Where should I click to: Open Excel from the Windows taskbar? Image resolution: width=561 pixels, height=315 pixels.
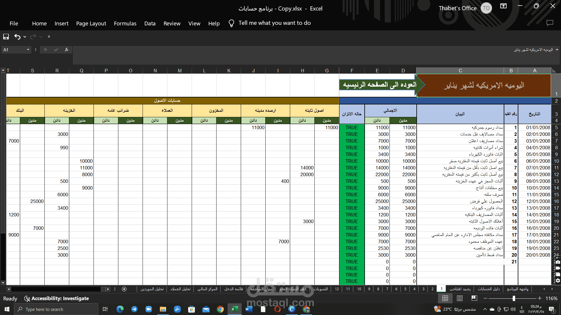(235, 309)
